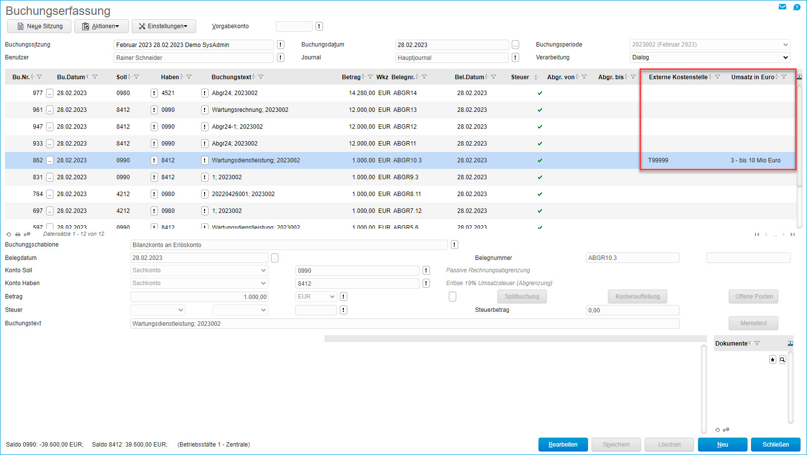Click the print icon below the booking table
This screenshot has width=807, height=455.
tap(18, 234)
